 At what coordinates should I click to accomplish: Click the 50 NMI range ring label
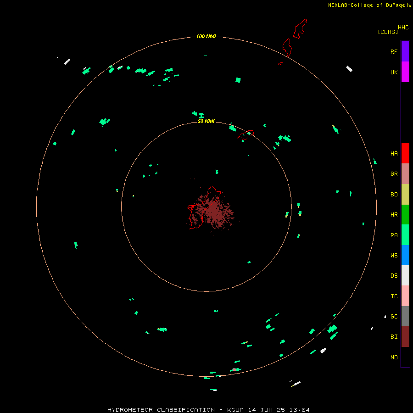click(x=206, y=121)
